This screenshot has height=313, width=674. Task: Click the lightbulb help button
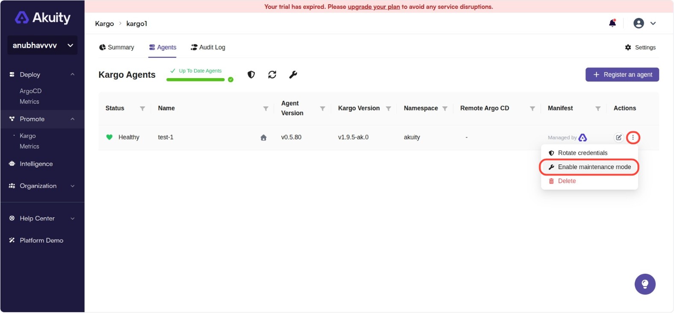click(645, 284)
